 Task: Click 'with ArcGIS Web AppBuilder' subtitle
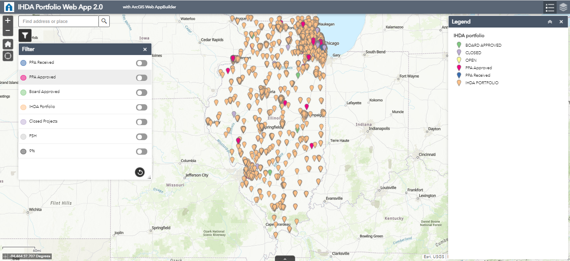pyautogui.click(x=149, y=8)
